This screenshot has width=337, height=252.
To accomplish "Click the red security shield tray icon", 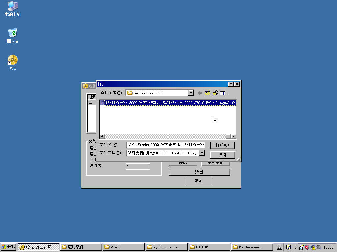I will 307,247.
